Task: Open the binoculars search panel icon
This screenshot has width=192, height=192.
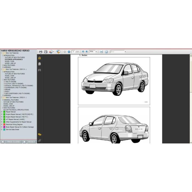Action: coord(39,70)
